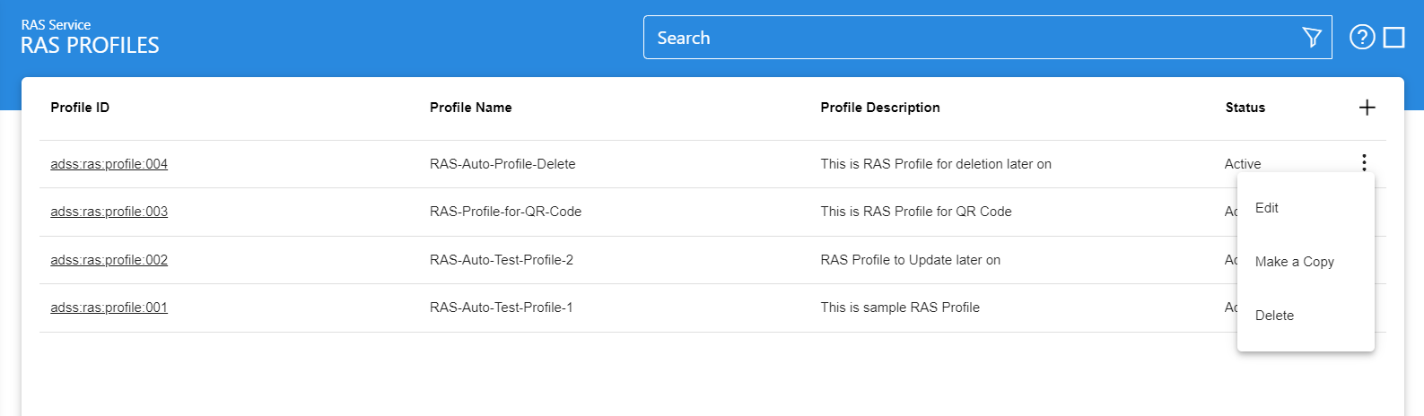Click the Profile ID column header
This screenshot has width=1424, height=416.
tap(80, 108)
